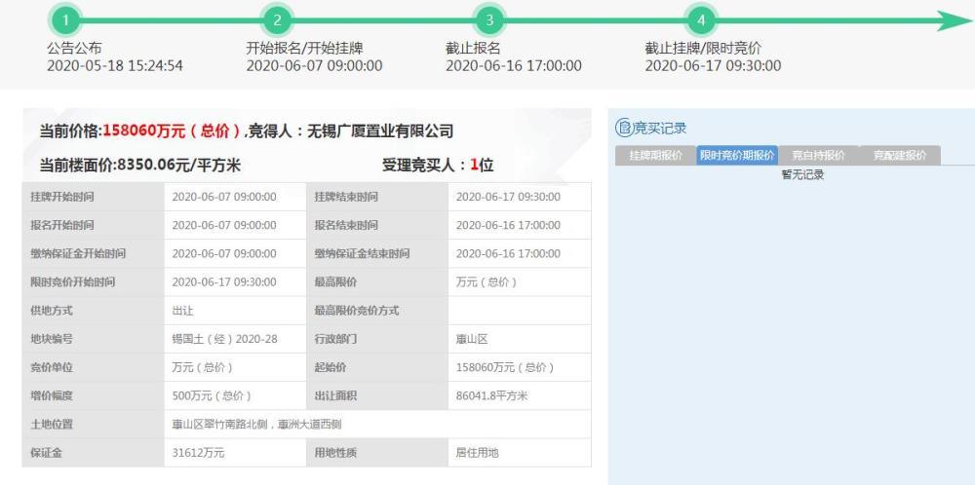Click the land location 惠山区翠竹南路北侧 value

point(256,424)
